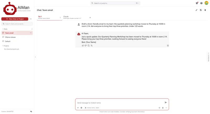Viewport: 210px width, 114px height.
Task: Focus the Search chats and projects field
Action: point(17,24)
